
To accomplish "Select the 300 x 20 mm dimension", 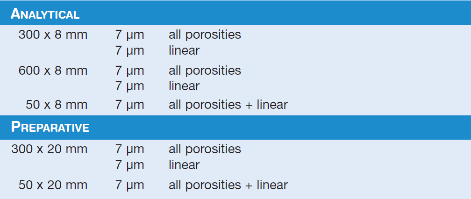I will point(50,149).
